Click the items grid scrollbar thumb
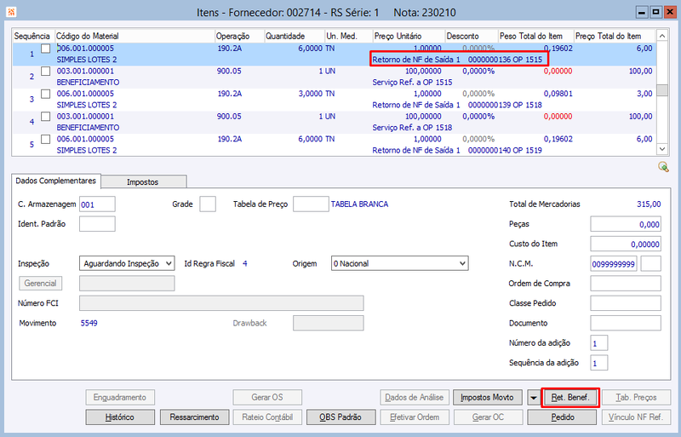The height and width of the screenshot is (437, 681). 662,90
